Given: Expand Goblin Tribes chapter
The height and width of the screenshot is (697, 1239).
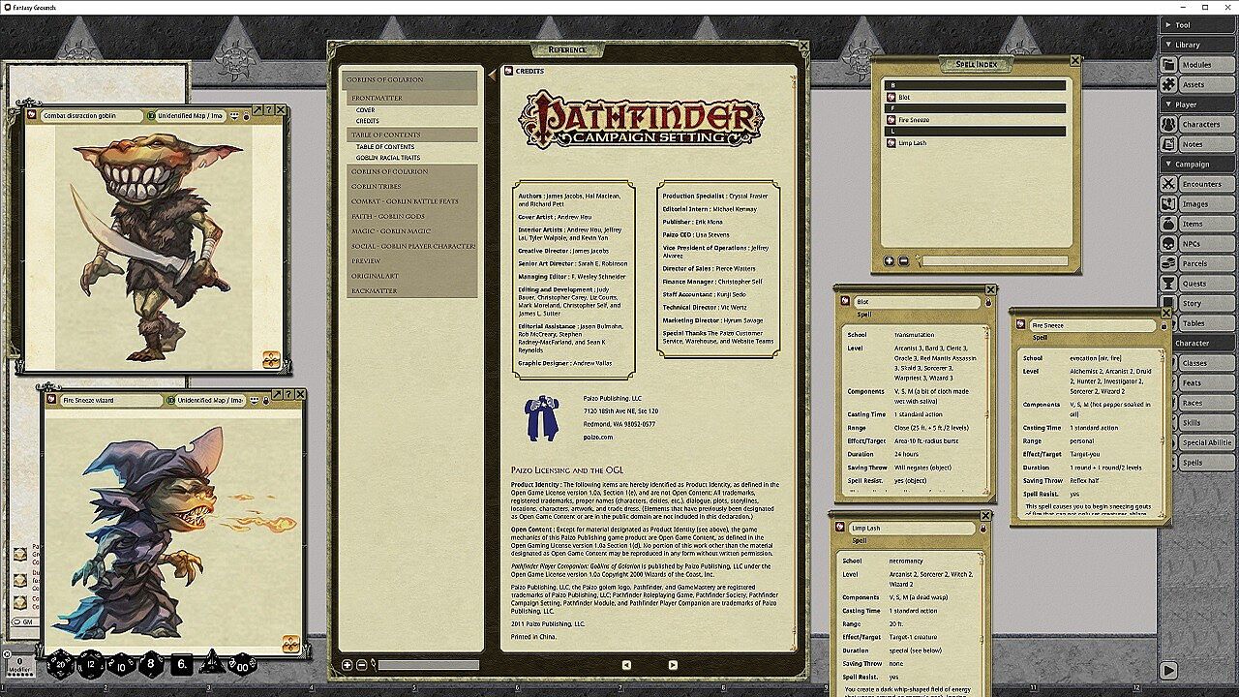Looking at the screenshot, I should 412,186.
